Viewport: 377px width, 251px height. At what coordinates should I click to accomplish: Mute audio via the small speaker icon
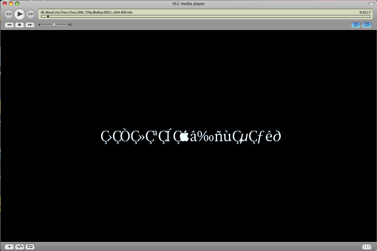(x=39, y=25)
